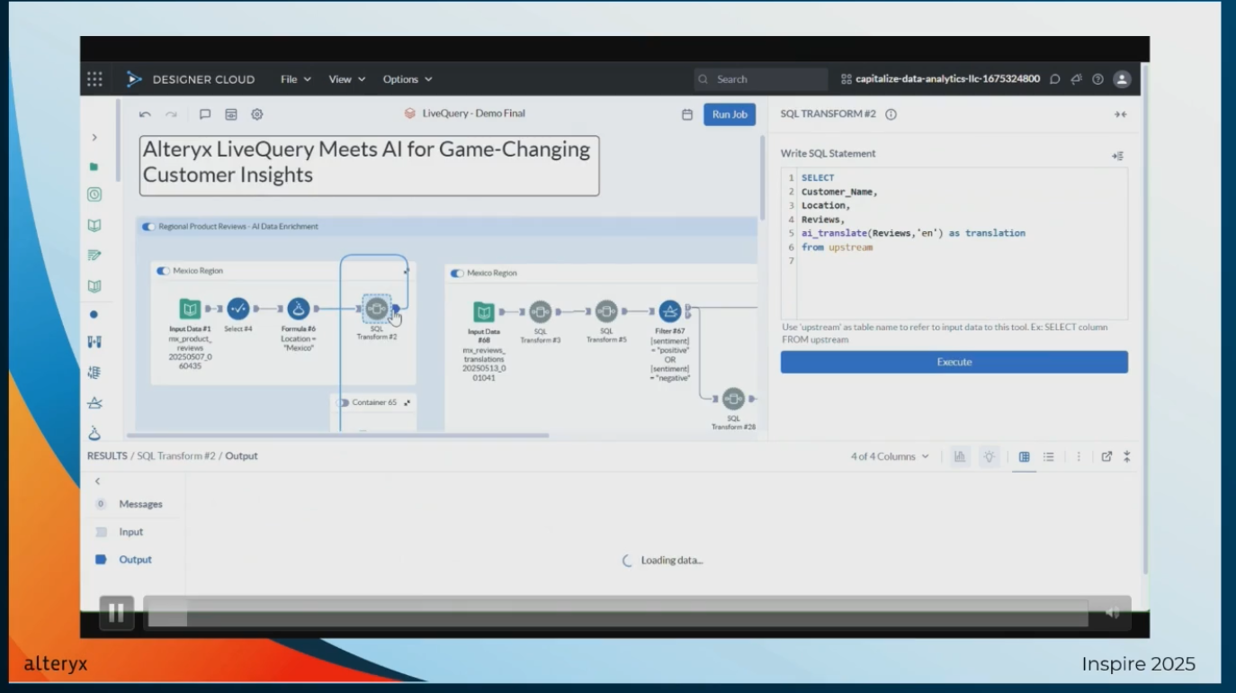Image resolution: width=1236 pixels, height=693 pixels.
Task: Open results more options kebab menu
Action: (1079, 457)
